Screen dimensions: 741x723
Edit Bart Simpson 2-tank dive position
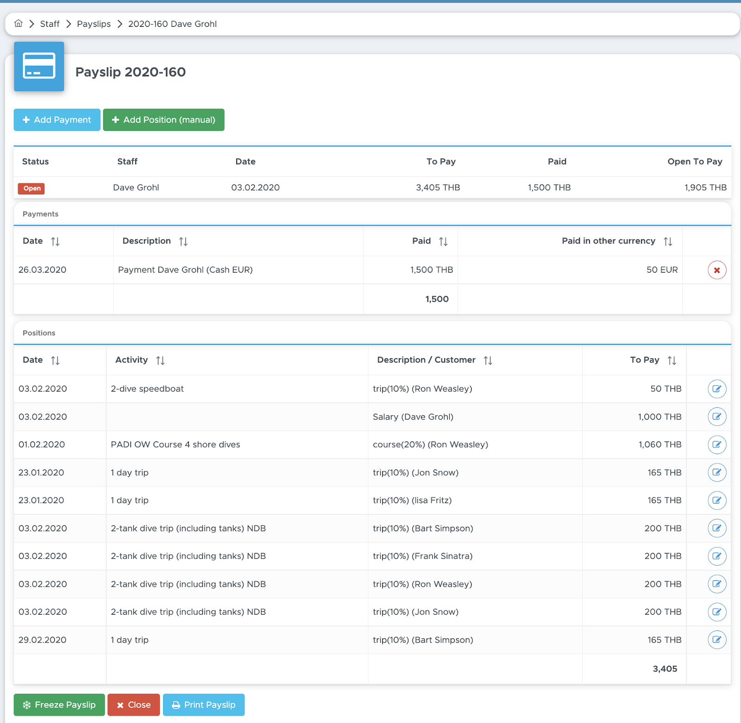click(716, 528)
